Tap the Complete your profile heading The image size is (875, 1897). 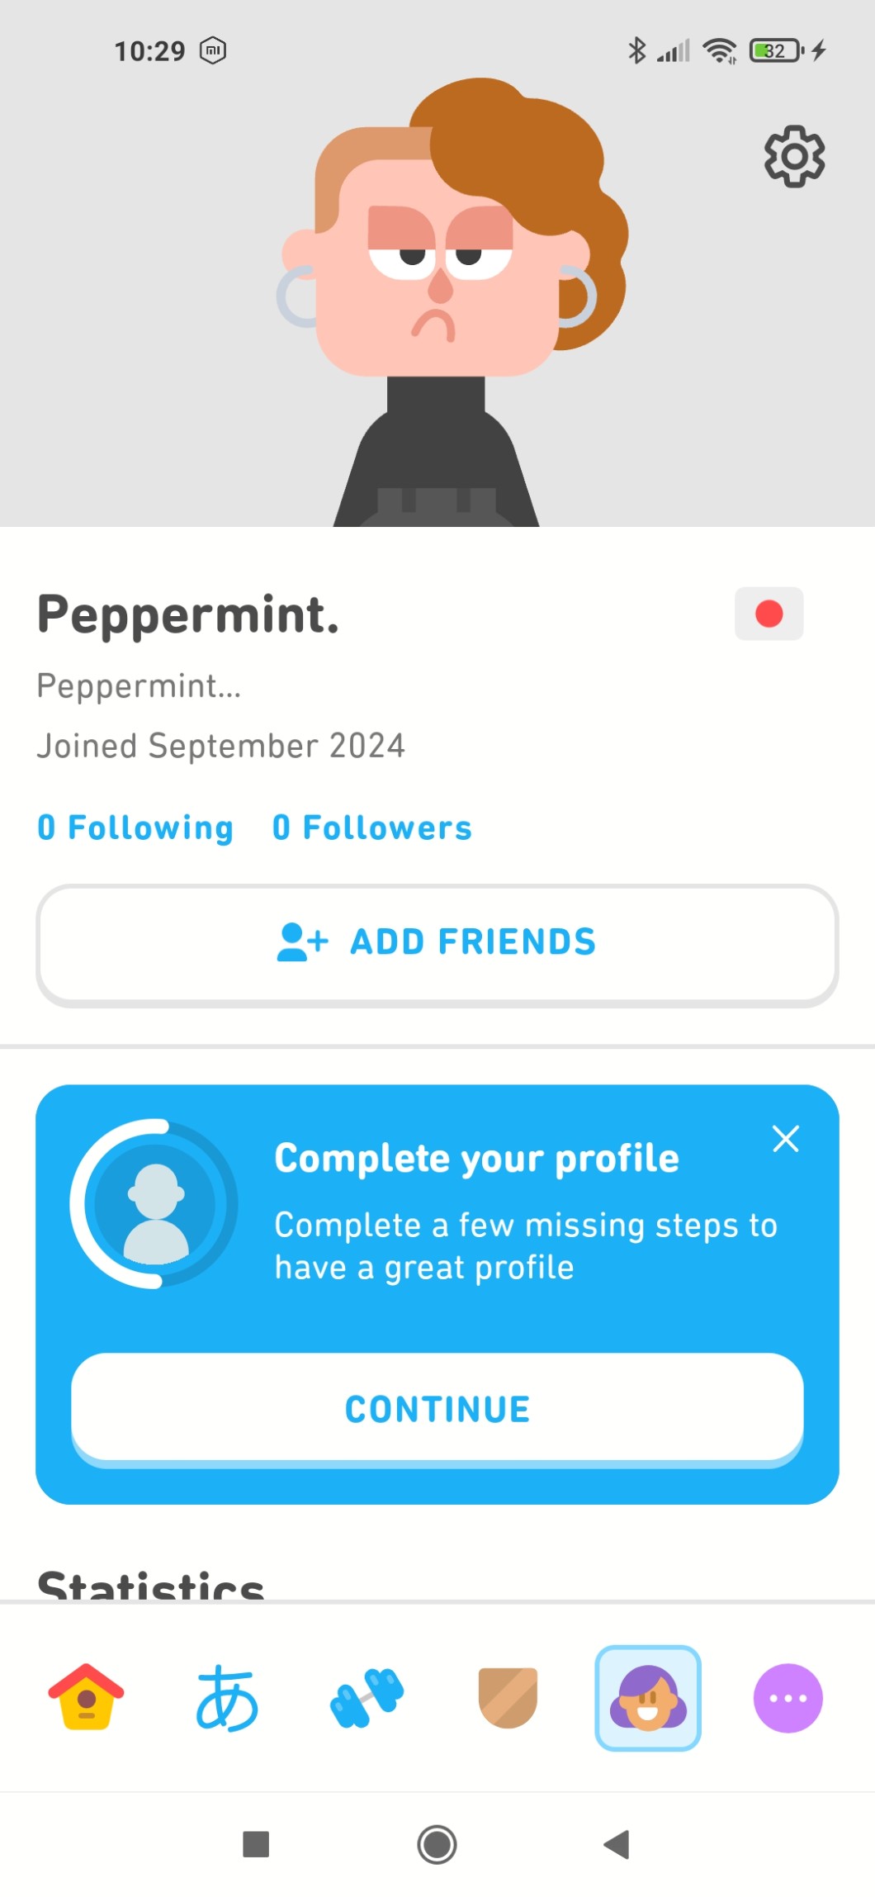(x=476, y=1158)
